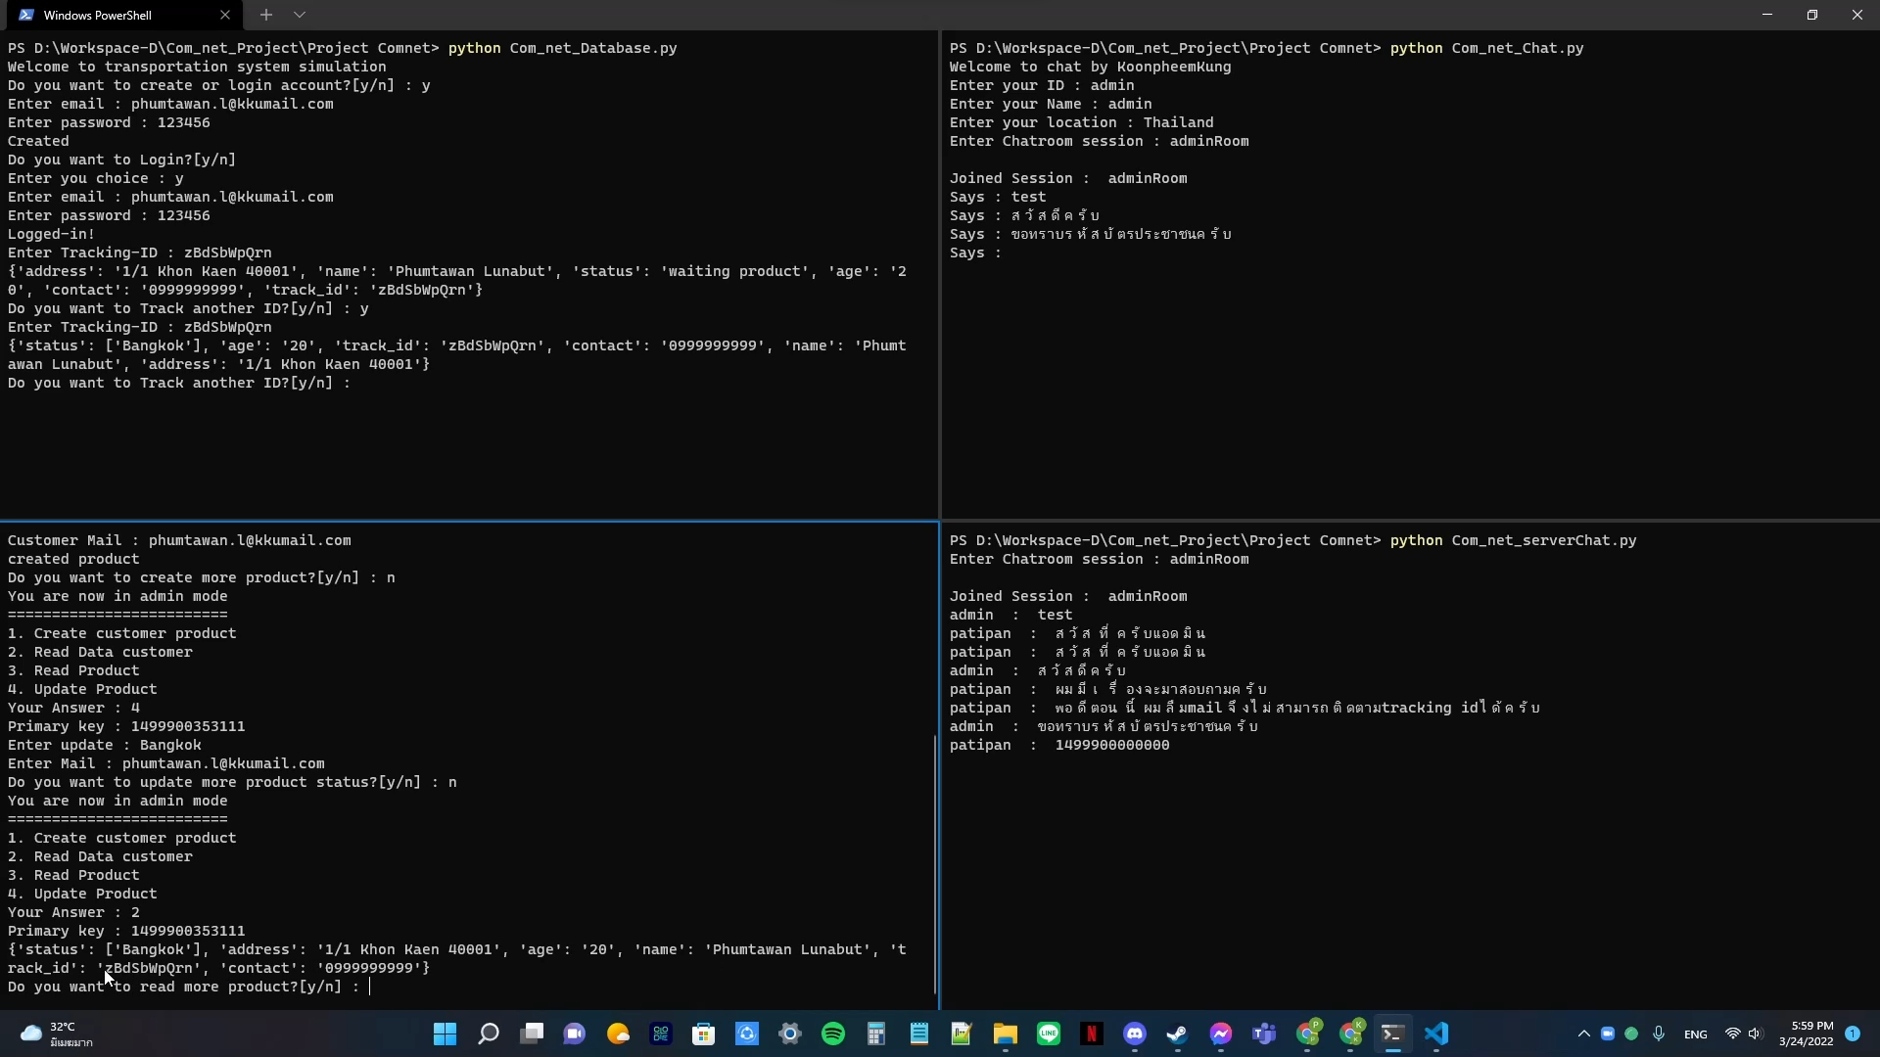Open the terminal tab dropdown arrow
The height and width of the screenshot is (1057, 1880).
300,15
